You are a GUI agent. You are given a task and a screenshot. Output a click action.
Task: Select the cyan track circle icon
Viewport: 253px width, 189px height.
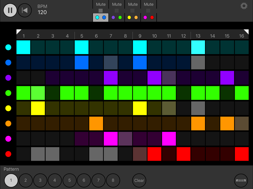(x=8, y=47)
